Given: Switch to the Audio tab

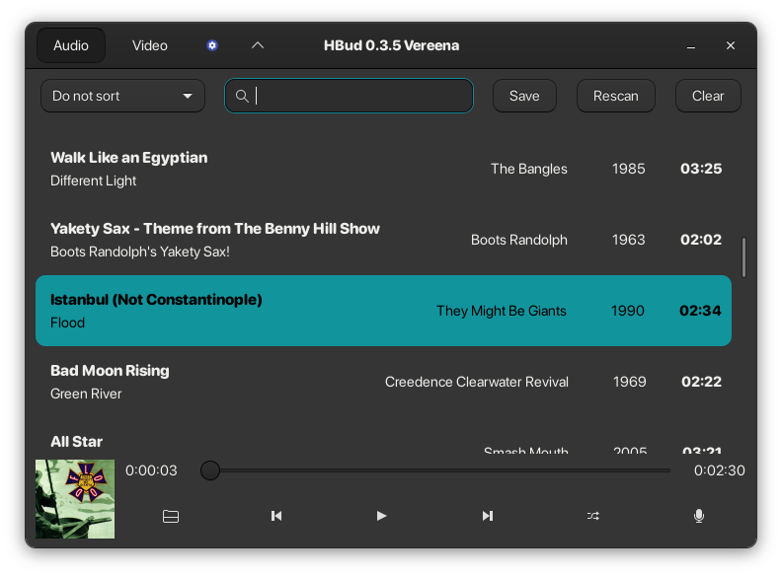Looking at the screenshot, I should click(x=71, y=45).
